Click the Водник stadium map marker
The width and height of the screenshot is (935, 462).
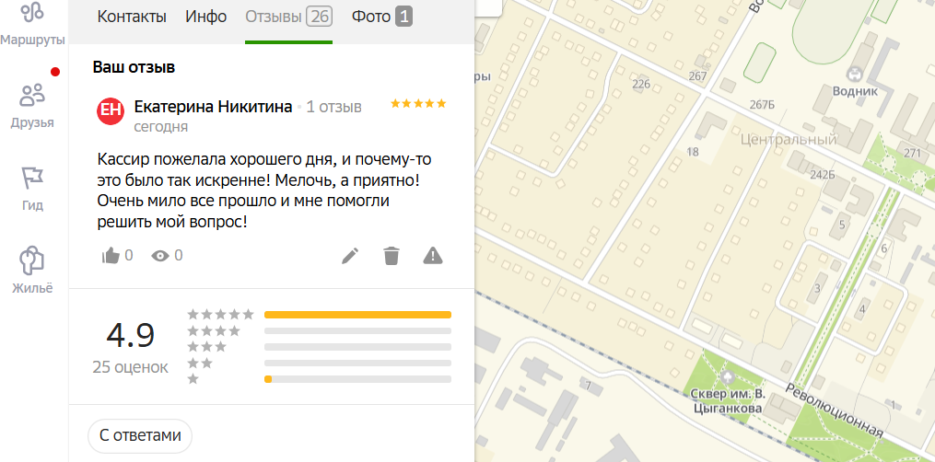(x=855, y=75)
